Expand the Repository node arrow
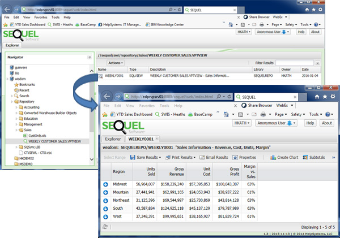The height and width of the screenshot is (238, 340). 12,101
